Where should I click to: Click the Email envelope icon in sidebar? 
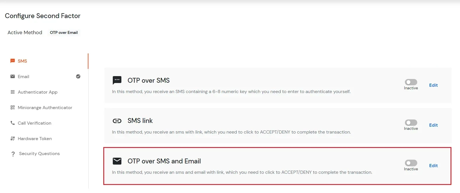[12, 76]
